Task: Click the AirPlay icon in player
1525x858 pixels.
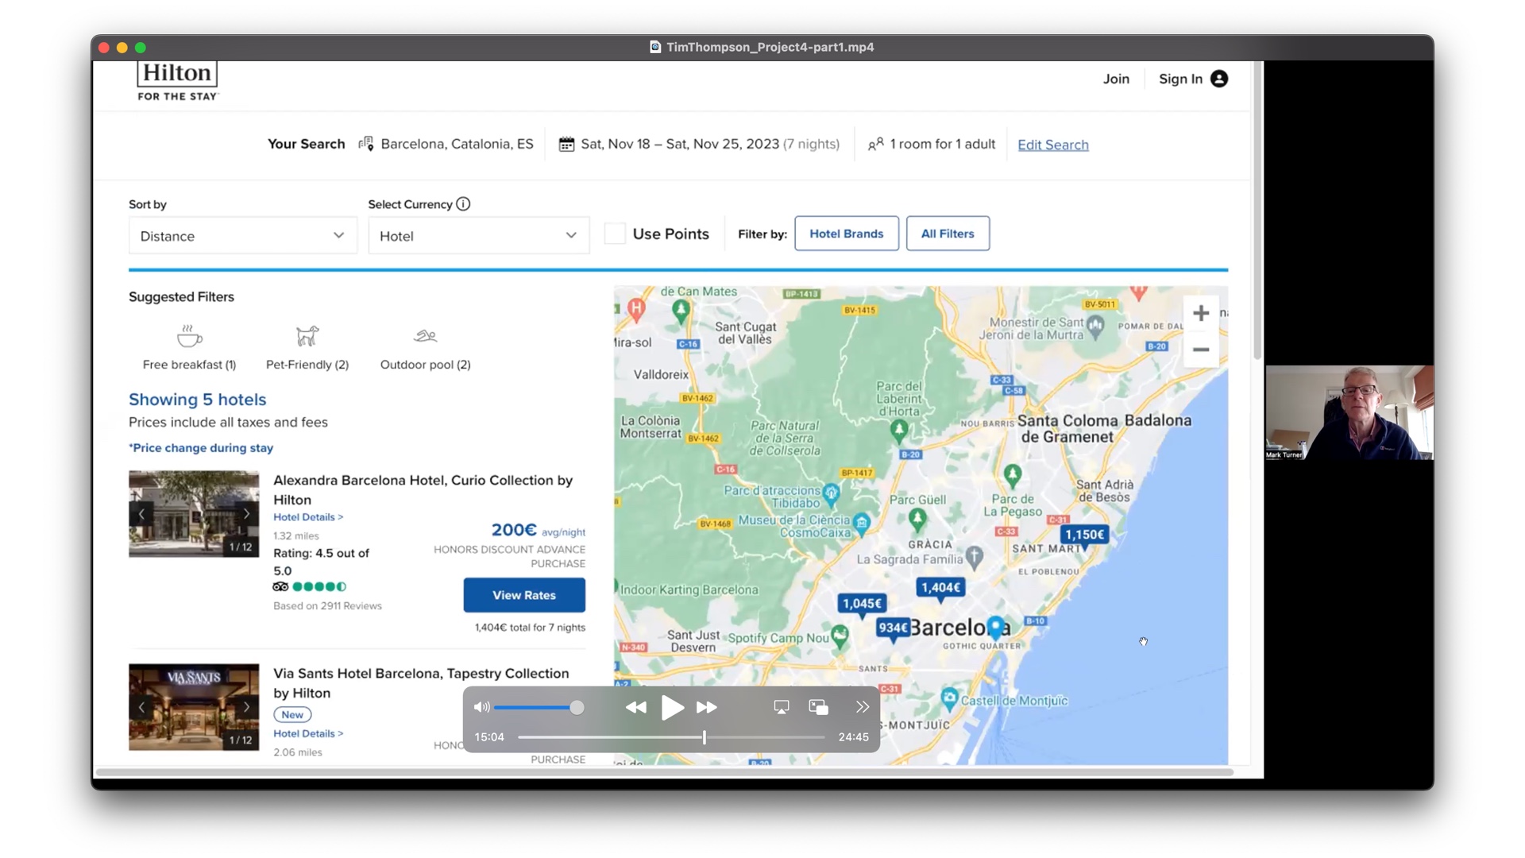Action: click(781, 707)
